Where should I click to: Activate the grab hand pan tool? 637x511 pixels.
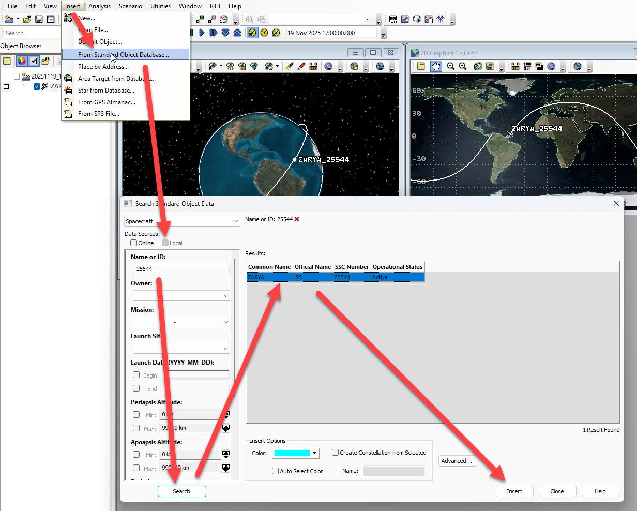pos(436,66)
